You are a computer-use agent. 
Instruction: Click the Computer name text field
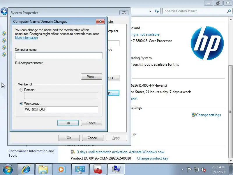pos(59,55)
